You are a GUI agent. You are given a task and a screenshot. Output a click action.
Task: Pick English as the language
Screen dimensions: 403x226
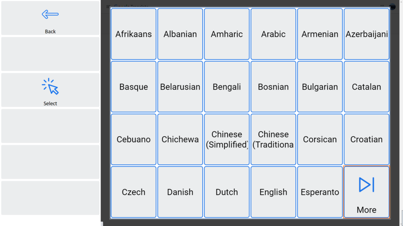273,192
